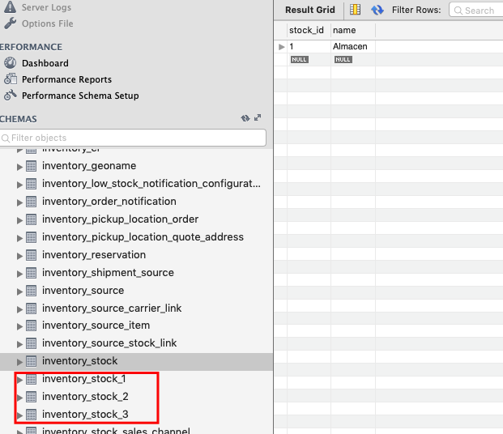Expand the schemas panel to full size
The width and height of the screenshot is (503, 434).
coord(258,118)
